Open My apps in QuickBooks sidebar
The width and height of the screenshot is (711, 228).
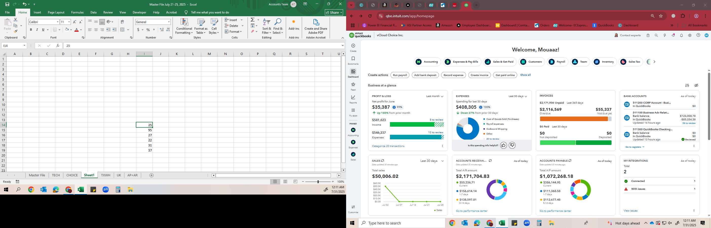(x=353, y=112)
